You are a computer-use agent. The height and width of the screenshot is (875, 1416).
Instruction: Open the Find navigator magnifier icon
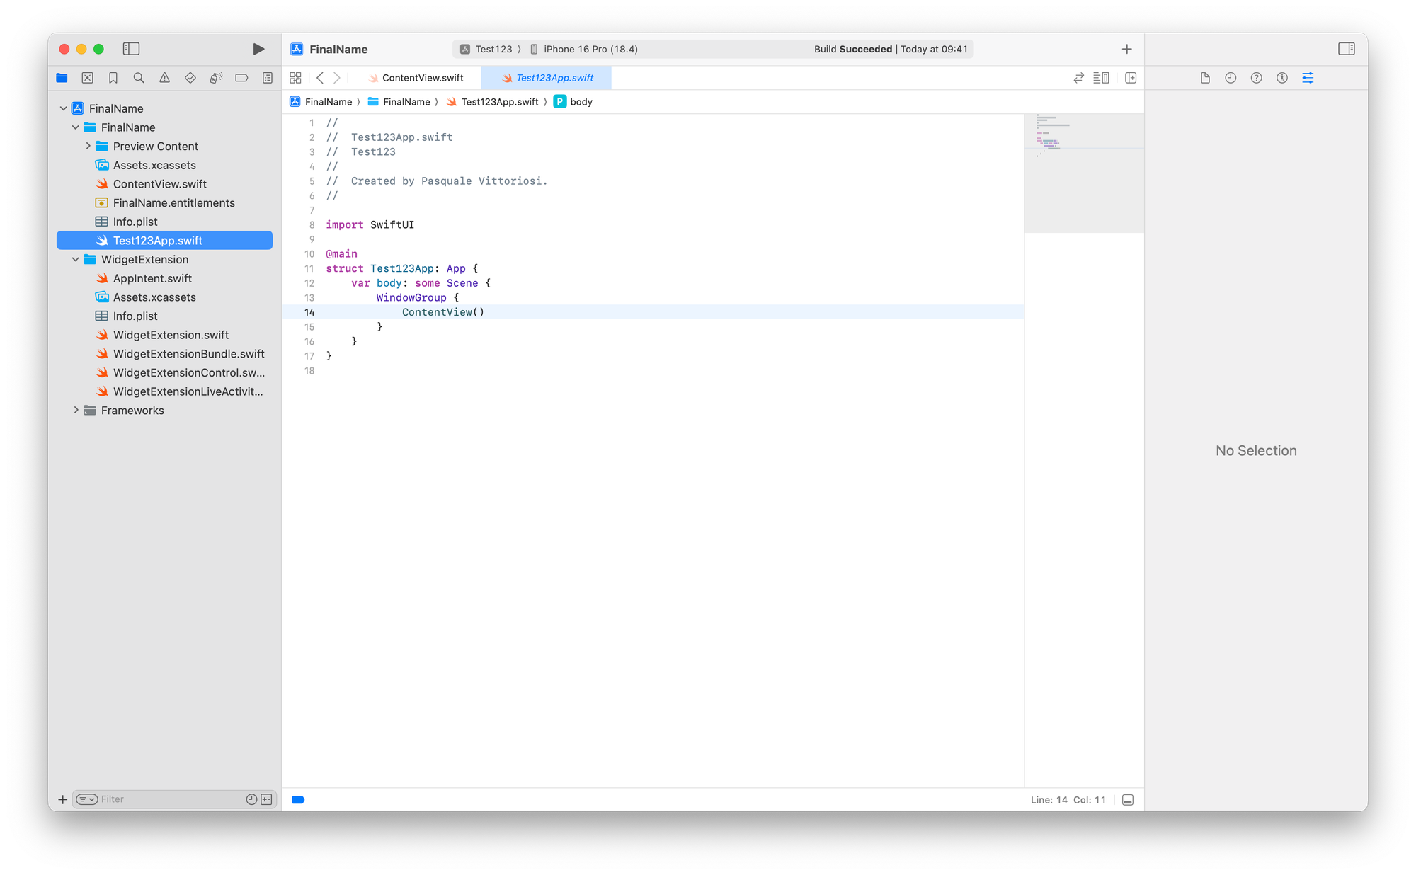click(x=139, y=78)
